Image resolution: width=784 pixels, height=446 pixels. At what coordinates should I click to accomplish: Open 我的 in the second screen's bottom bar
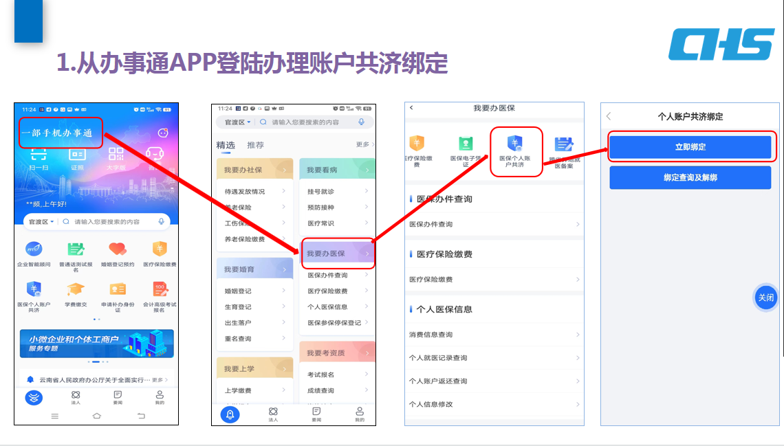360,414
